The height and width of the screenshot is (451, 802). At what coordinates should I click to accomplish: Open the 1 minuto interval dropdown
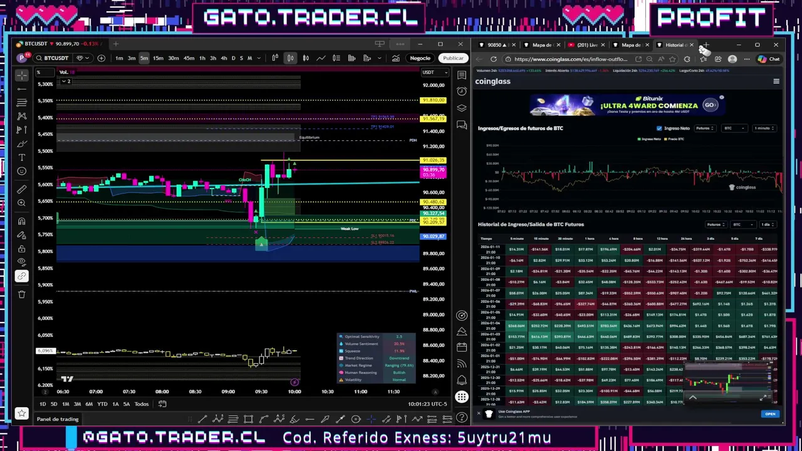[764, 128]
